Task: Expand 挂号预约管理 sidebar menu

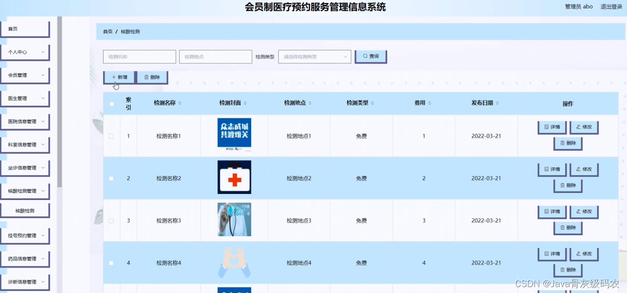Action: click(25, 236)
